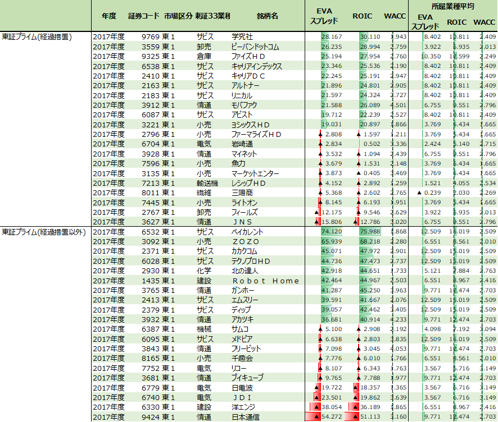
Task: Click the triangle marker next to ROIC 0.405
Action: pos(358,173)
